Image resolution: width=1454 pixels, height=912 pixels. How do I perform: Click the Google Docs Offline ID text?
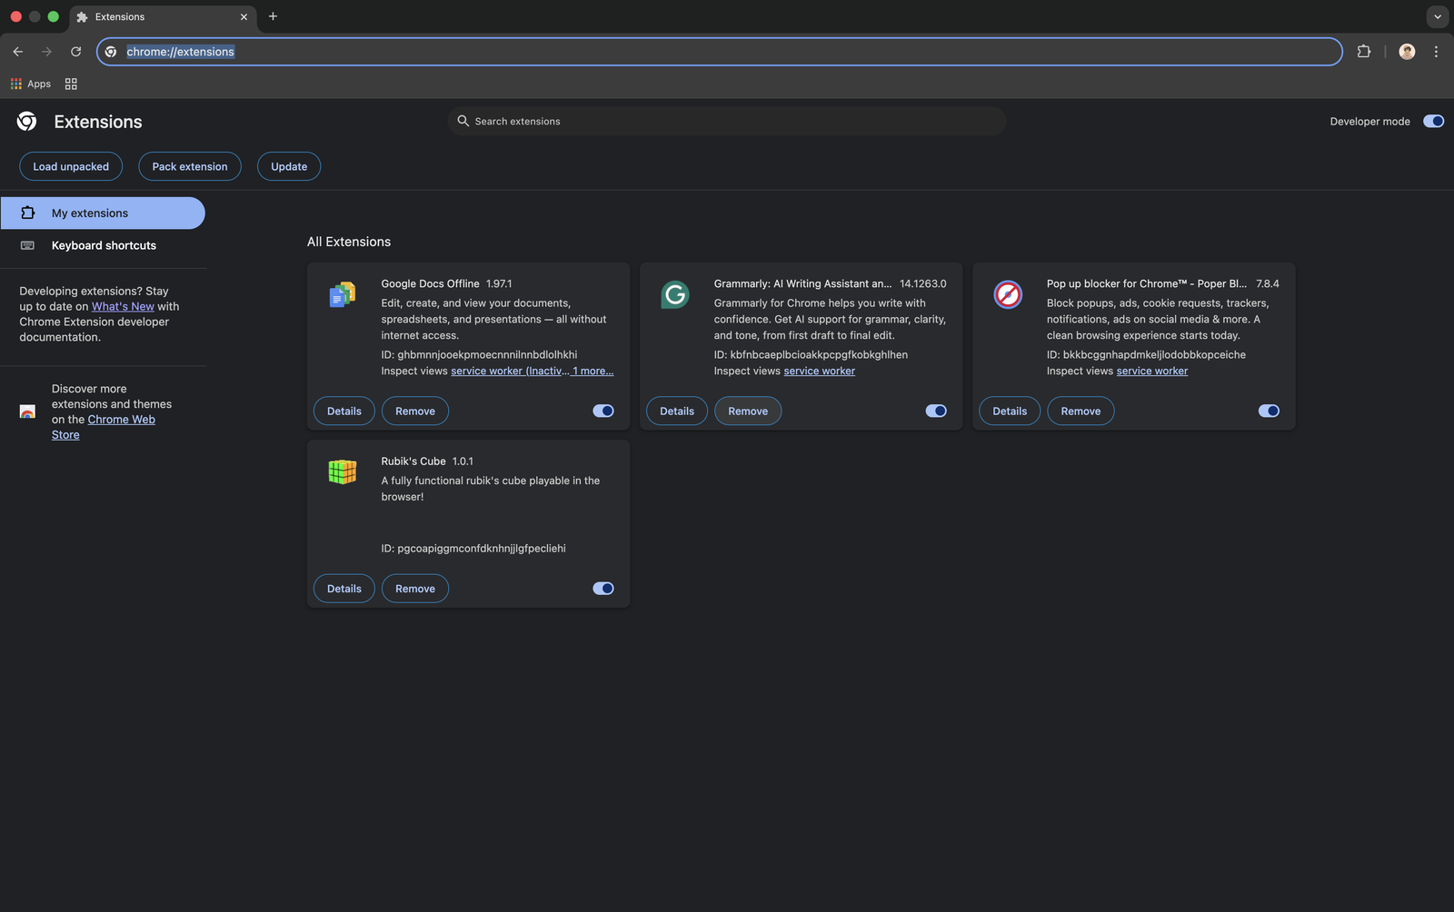click(479, 354)
